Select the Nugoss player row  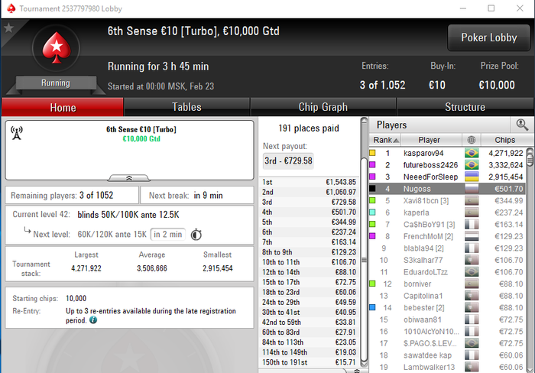pyautogui.click(x=447, y=189)
